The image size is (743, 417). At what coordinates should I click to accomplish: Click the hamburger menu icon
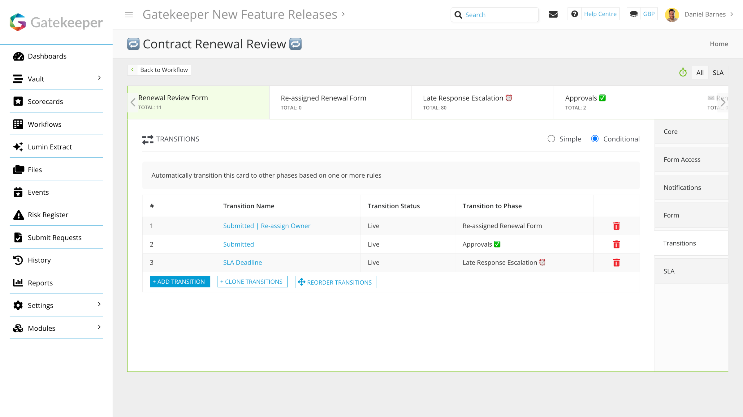[x=129, y=15]
